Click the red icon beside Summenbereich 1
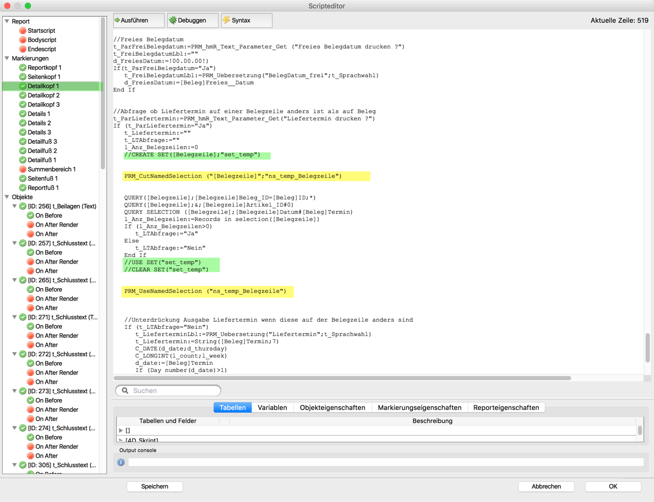This screenshot has width=654, height=502. pyautogui.click(x=23, y=170)
